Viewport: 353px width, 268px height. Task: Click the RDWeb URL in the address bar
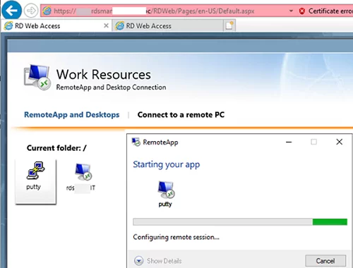point(154,11)
